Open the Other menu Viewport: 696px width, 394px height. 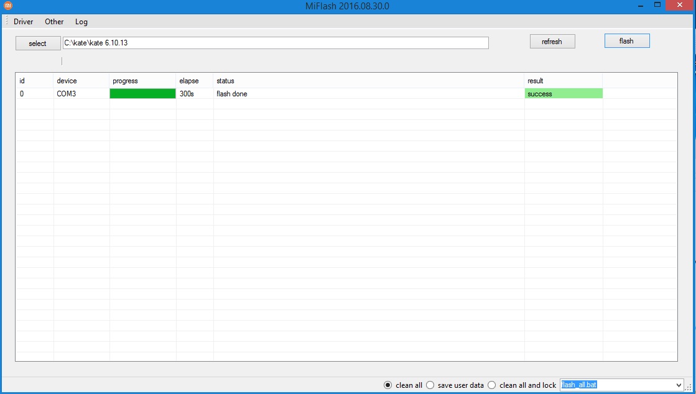54,22
